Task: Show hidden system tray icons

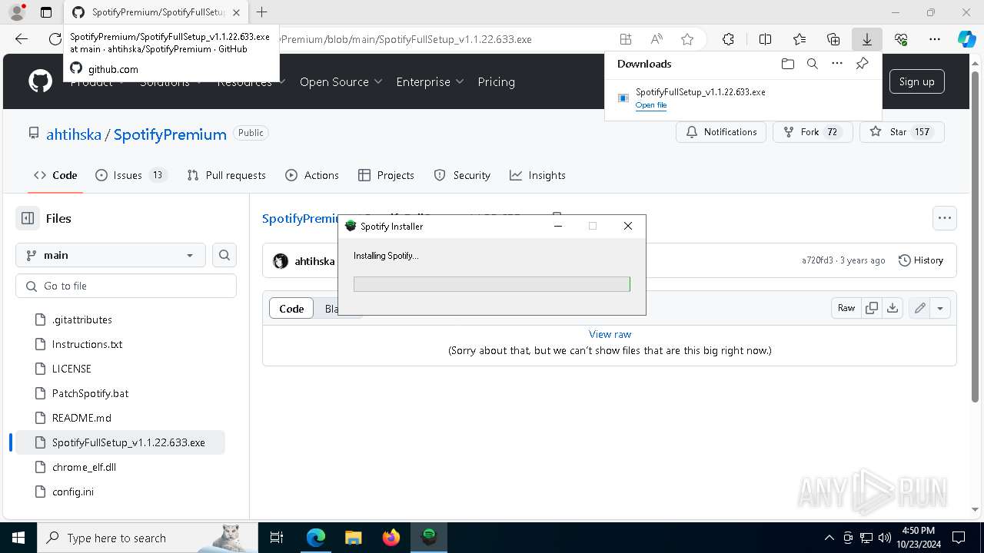Action: click(x=829, y=538)
